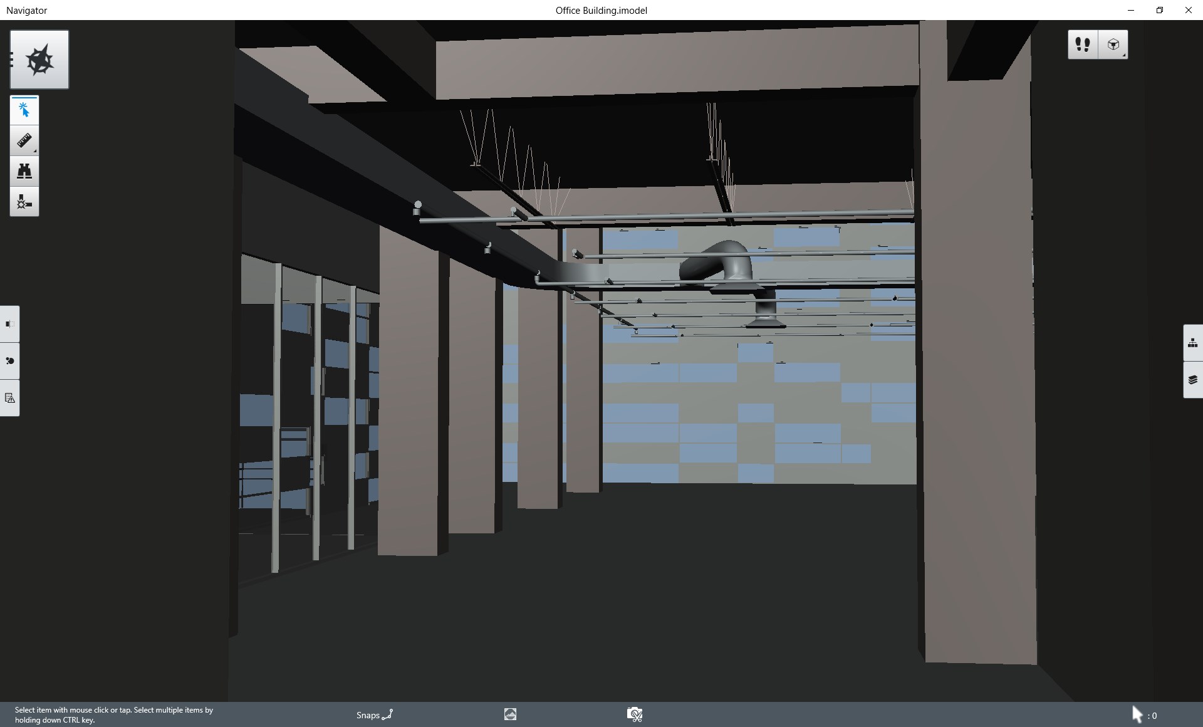The image size is (1203, 727).
Task: Click the explode/section tool icon
Action: [24, 202]
